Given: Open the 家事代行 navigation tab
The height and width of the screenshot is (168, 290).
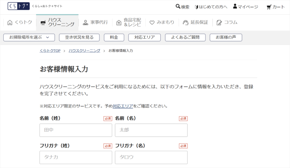Looking at the screenshot, I should pos(95,22).
